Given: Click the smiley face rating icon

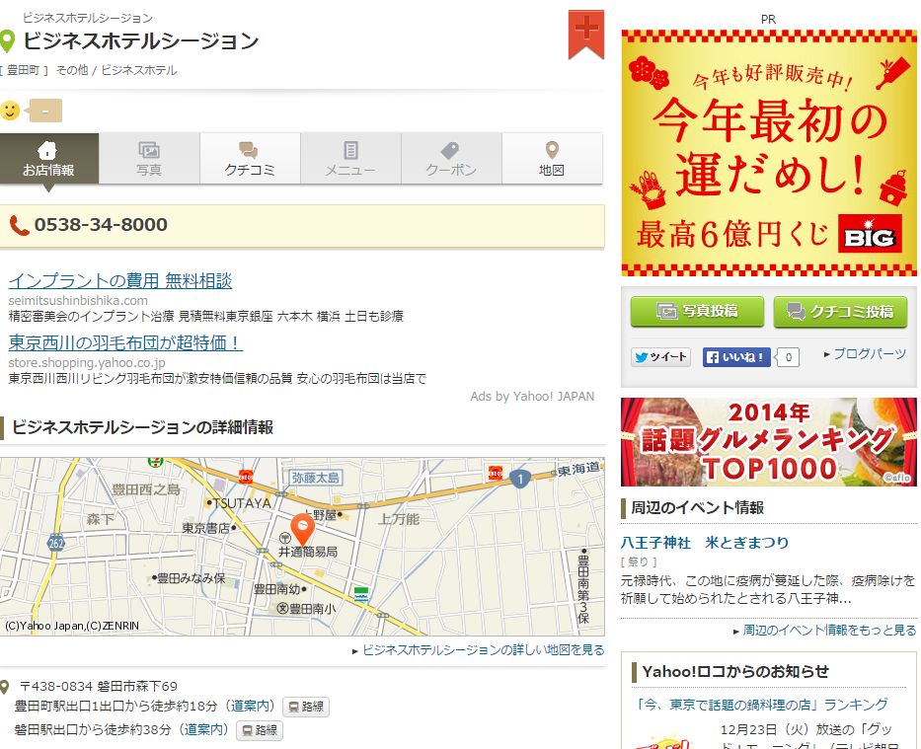Looking at the screenshot, I should tap(10, 111).
